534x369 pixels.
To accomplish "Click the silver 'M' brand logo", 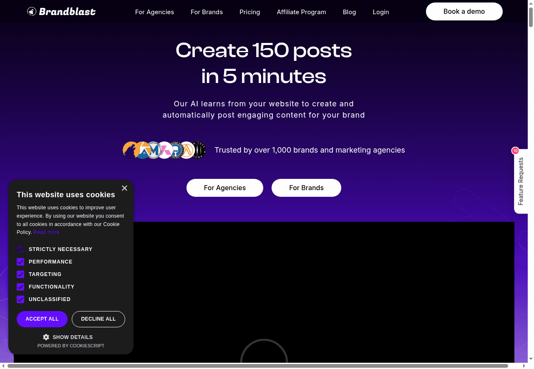I will (x=153, y=150).
